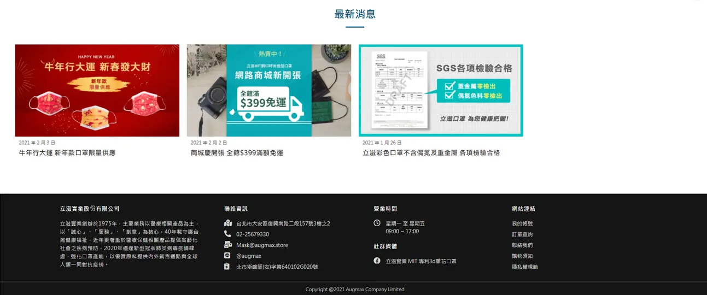Image resolution: width=707 pixels, height=295 pixels.
Task: Open 隱私權規範 footer link
Action: [x=525, y=267]
